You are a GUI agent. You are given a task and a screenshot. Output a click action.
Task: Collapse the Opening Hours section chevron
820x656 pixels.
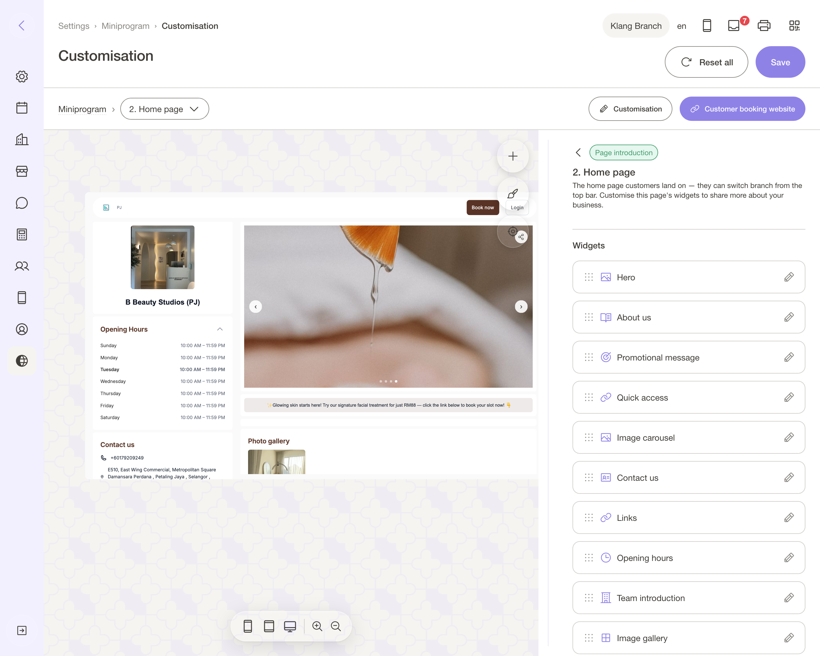click(x=220, y=329)
